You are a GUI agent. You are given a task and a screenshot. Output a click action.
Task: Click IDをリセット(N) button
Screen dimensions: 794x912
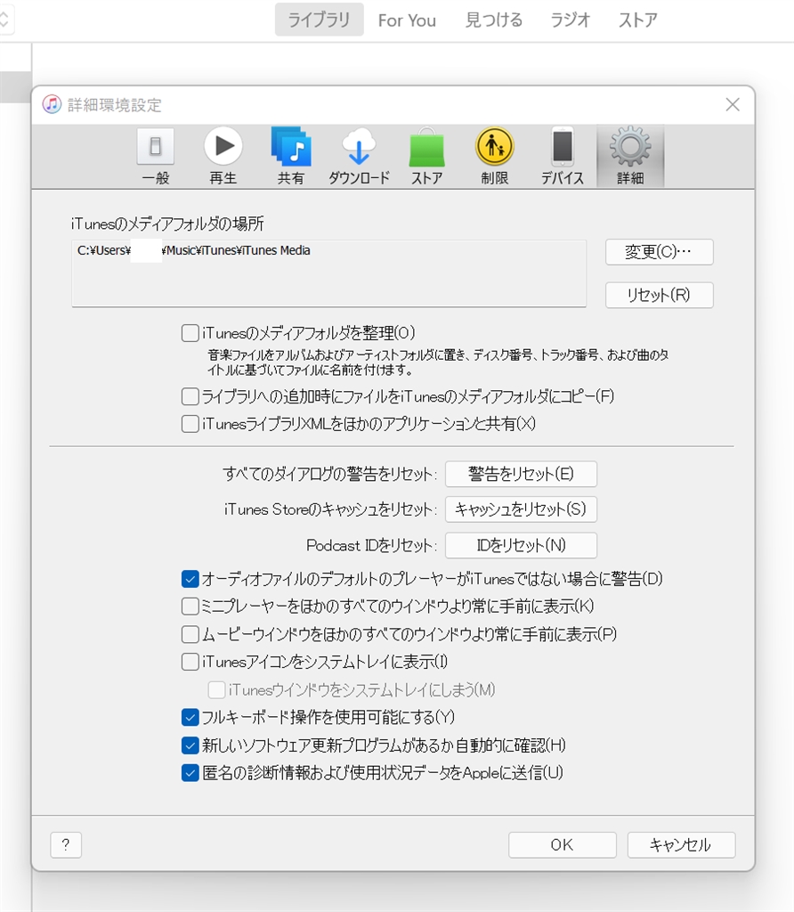point(521,546)
